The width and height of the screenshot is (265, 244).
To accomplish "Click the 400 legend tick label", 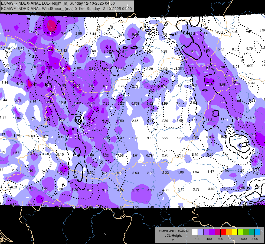I will (x=209, y=239).
